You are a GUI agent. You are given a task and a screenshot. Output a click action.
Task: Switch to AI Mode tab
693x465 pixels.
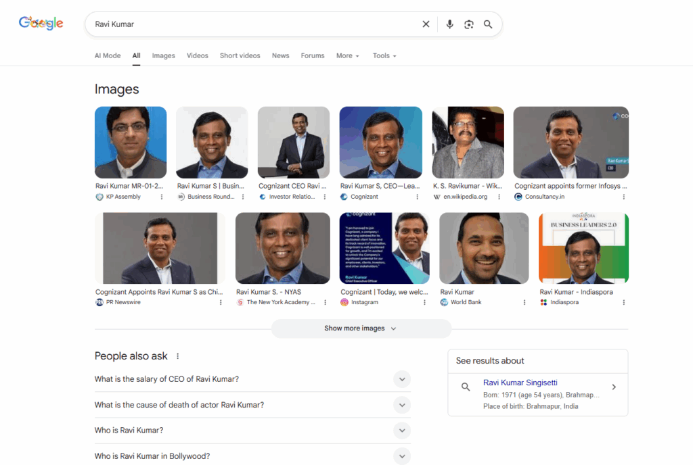coord(108,55)
